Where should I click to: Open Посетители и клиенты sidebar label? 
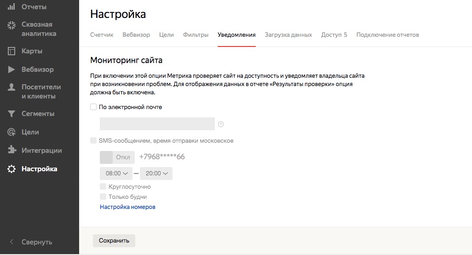pyautogui.click(x=41, y=92)
